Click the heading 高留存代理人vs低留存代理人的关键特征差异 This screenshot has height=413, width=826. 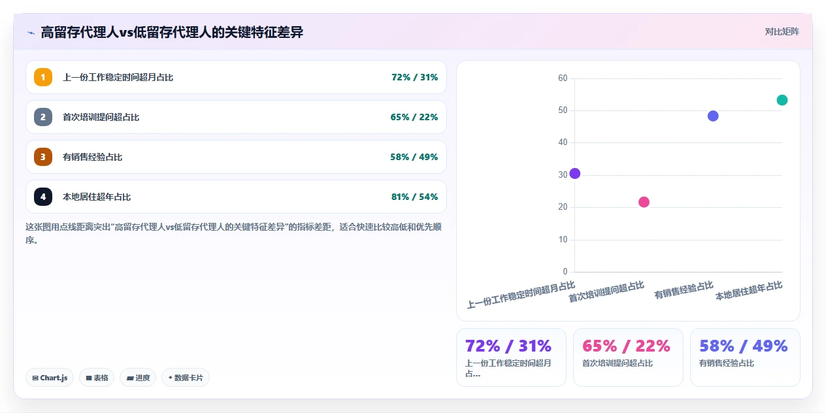(x=172, y=32)
